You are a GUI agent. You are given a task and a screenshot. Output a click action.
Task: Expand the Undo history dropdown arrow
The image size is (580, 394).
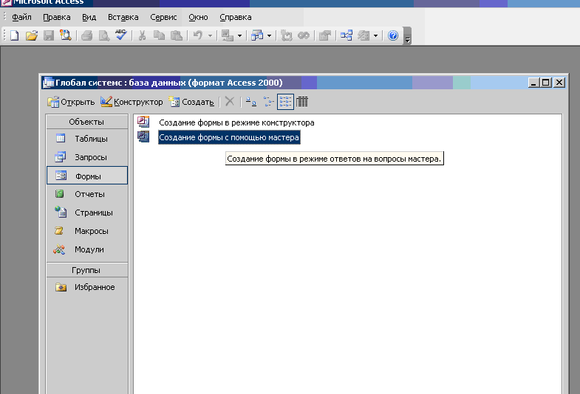point(210,35)
